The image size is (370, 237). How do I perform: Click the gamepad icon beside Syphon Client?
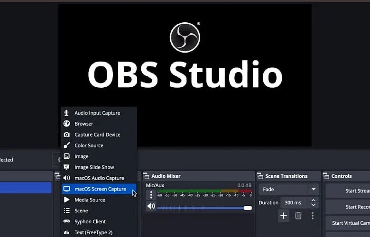(x=66, y=221)
